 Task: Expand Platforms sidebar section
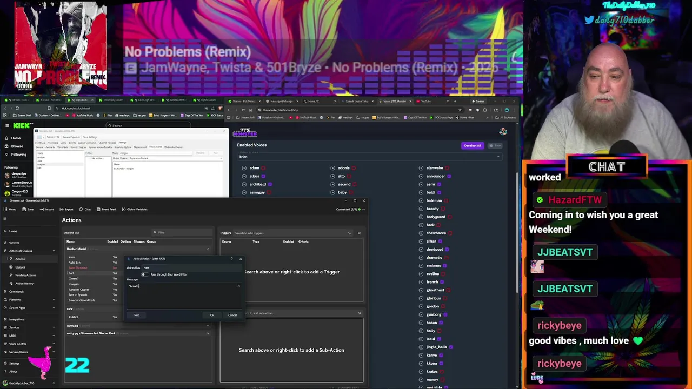click(x=53, y=300)
